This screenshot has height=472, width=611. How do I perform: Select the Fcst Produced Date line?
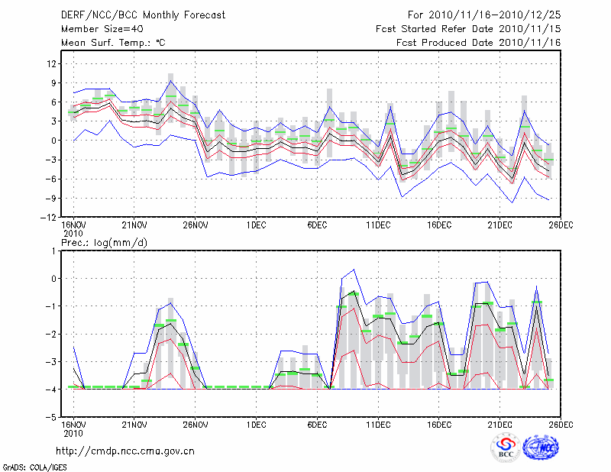click(x=478, y=43)
